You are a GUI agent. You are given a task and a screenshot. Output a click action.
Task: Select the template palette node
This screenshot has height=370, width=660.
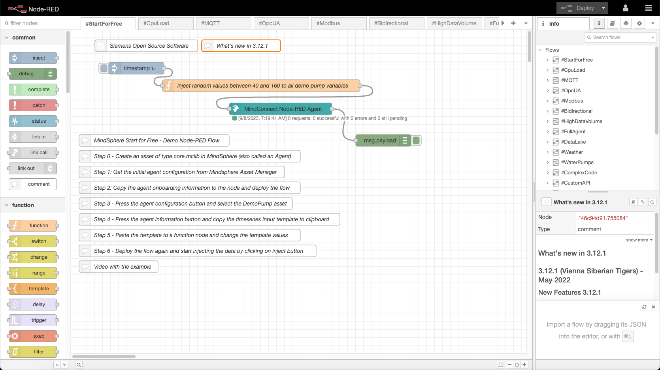pos(33,289)
